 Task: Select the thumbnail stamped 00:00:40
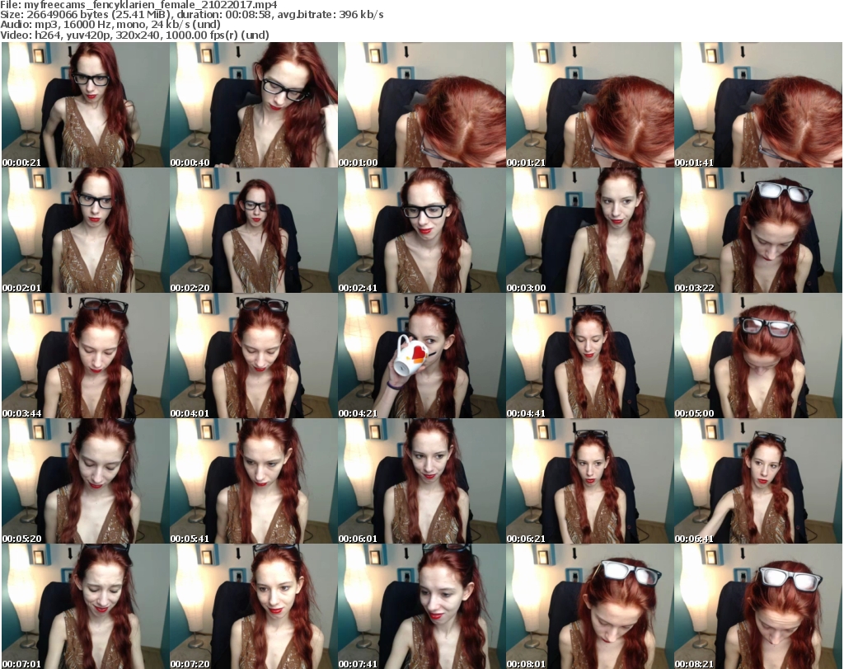click(x=254, y=105)
